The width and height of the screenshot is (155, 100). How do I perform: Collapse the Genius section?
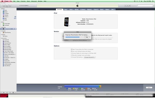pos(1,35)
